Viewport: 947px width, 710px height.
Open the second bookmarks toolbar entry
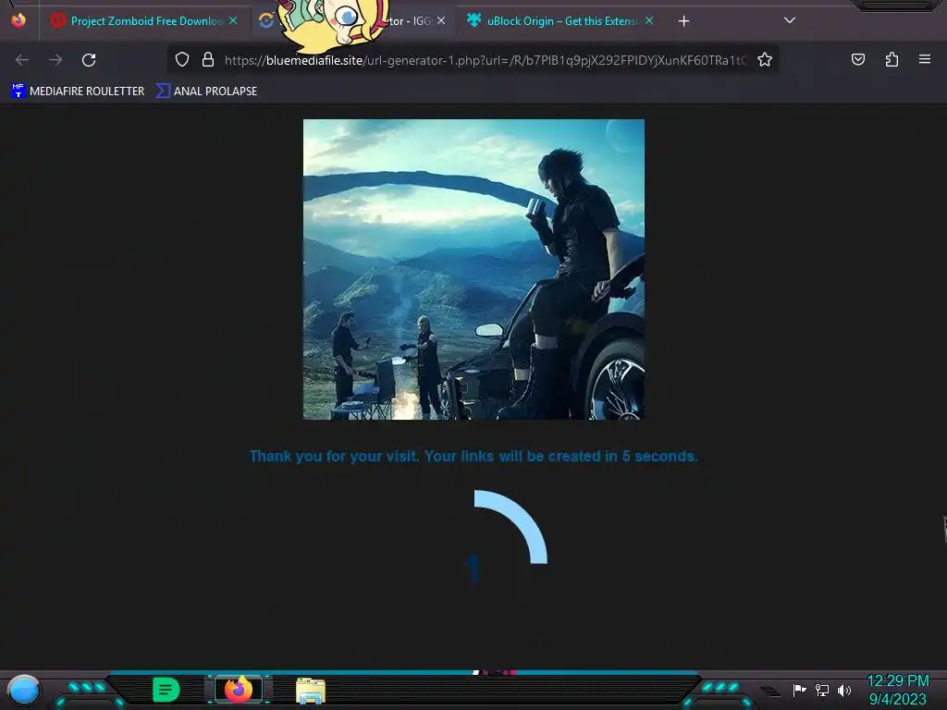click(206, 92)
